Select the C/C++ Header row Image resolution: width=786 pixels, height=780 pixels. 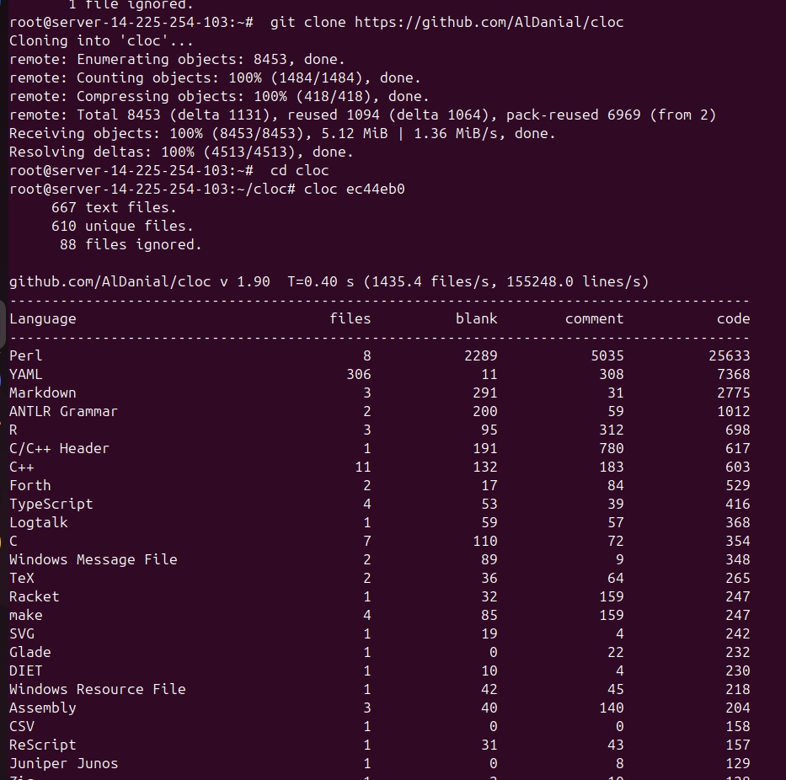[59, 448]
